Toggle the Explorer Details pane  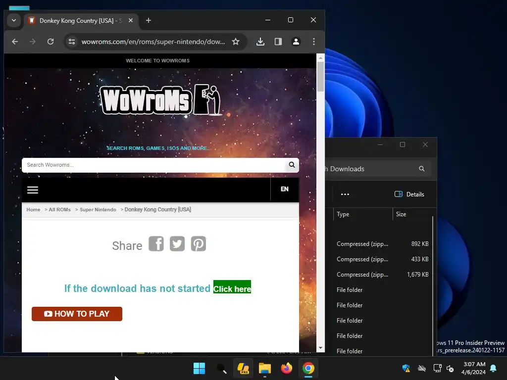409,194
